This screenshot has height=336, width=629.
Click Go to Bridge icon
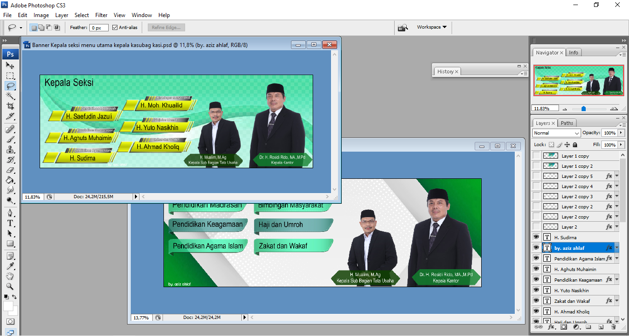pos(403,28)
